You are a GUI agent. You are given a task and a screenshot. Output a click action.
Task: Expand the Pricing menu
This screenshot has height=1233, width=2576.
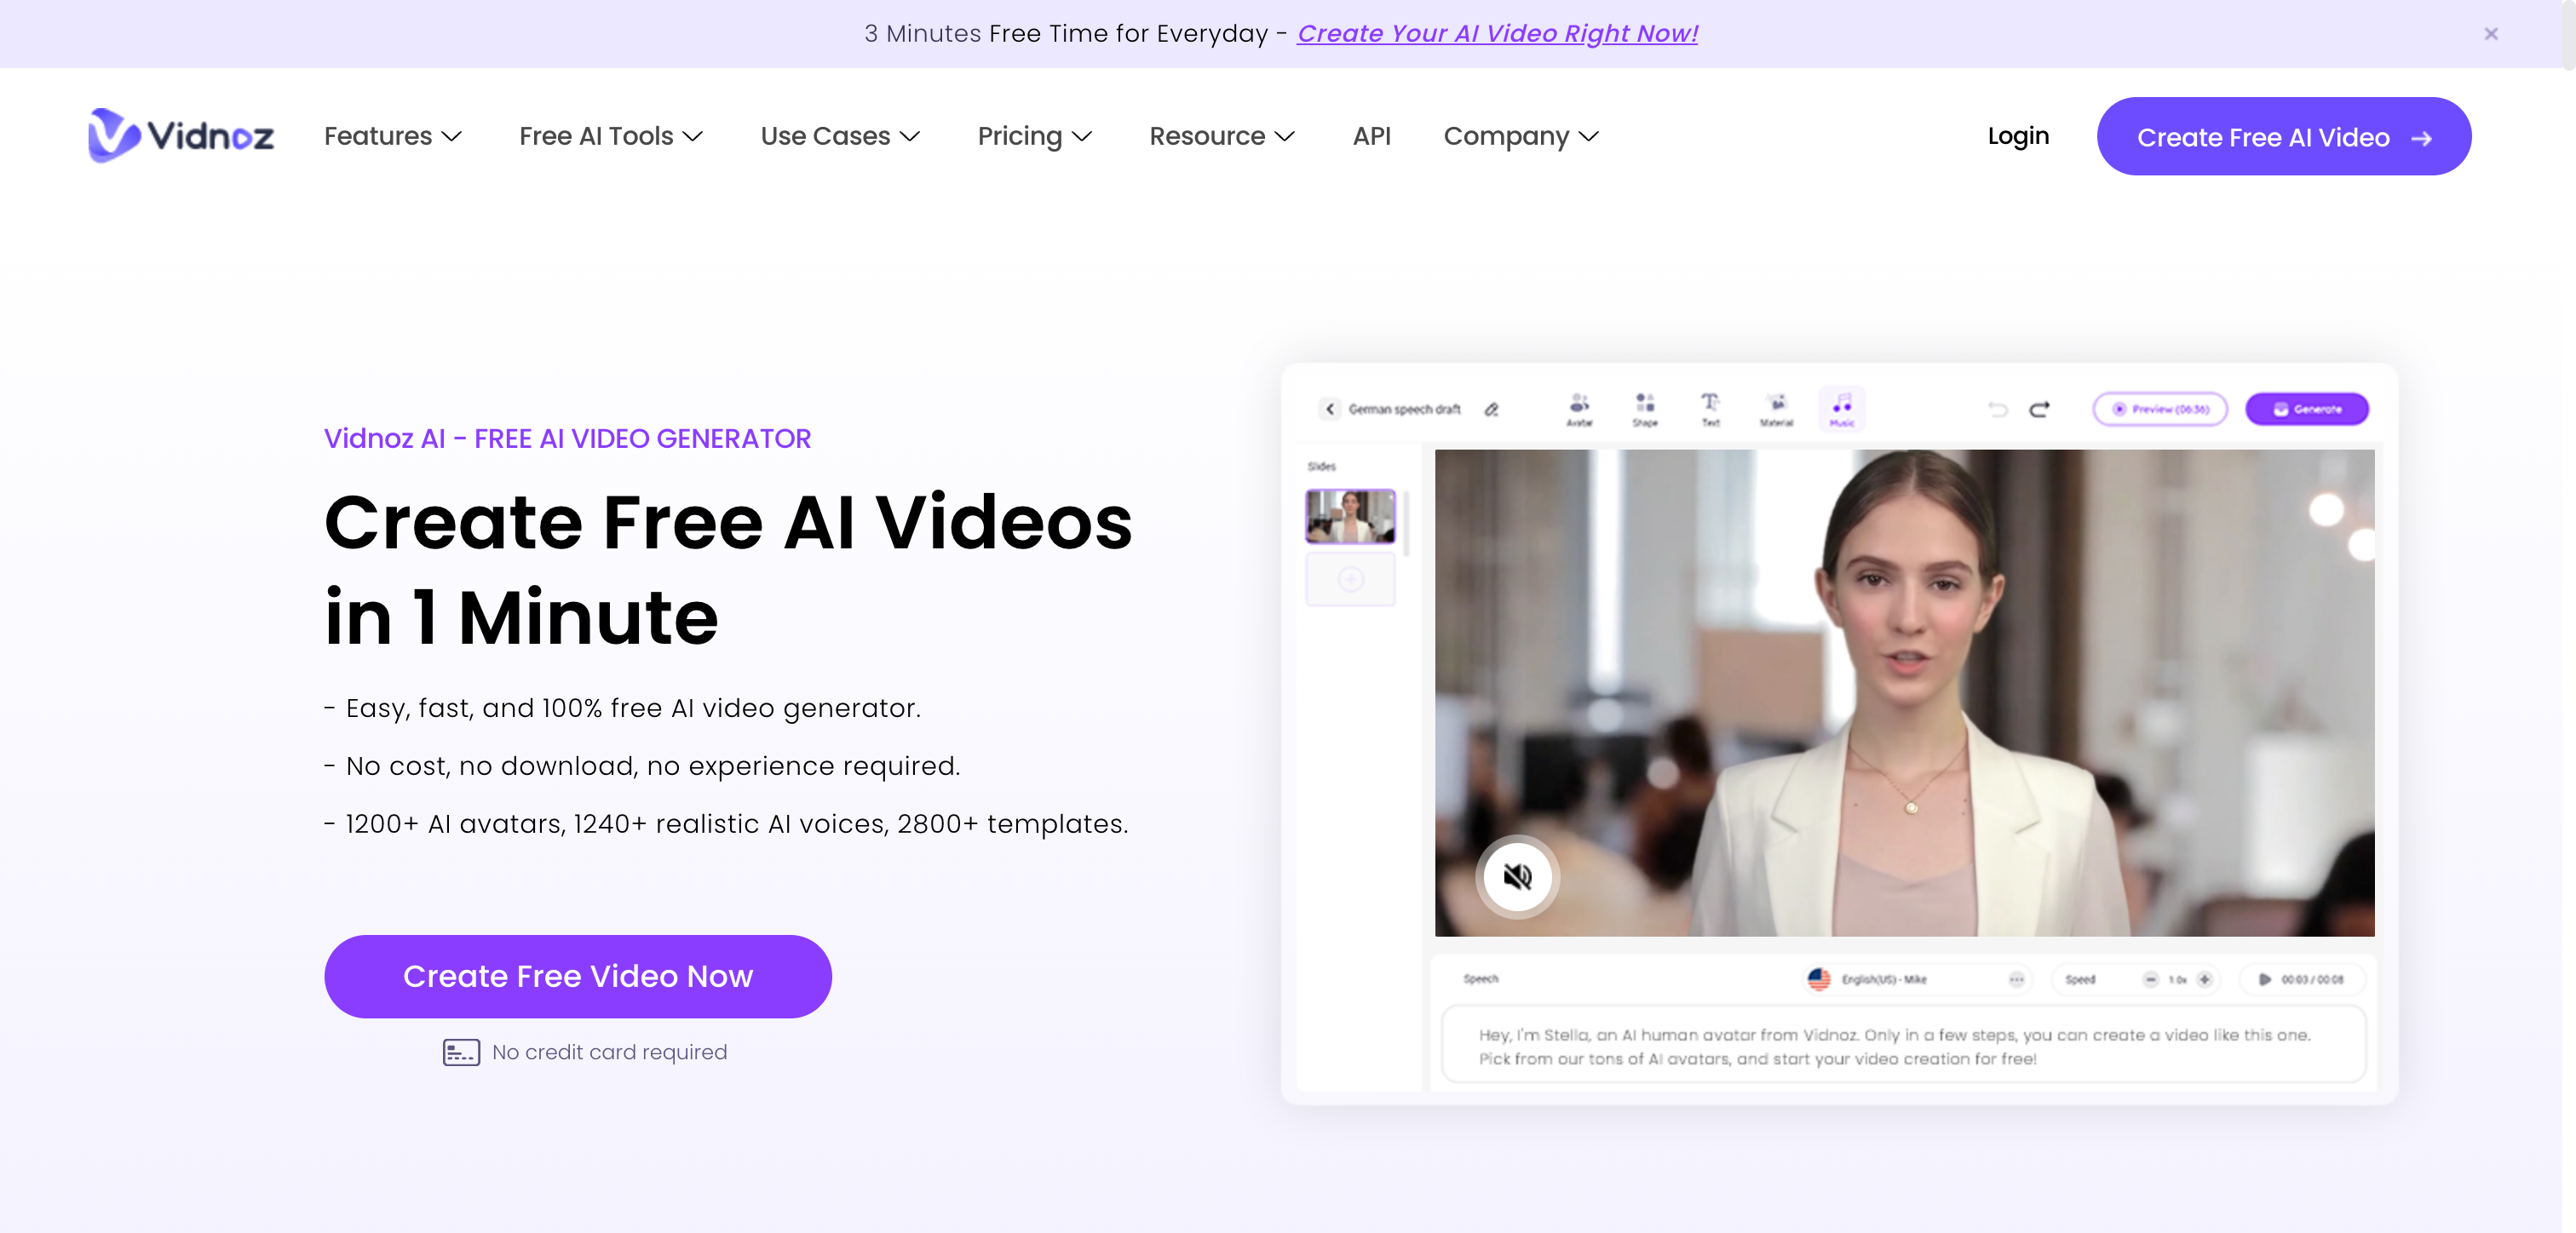tap(1034, 136)
